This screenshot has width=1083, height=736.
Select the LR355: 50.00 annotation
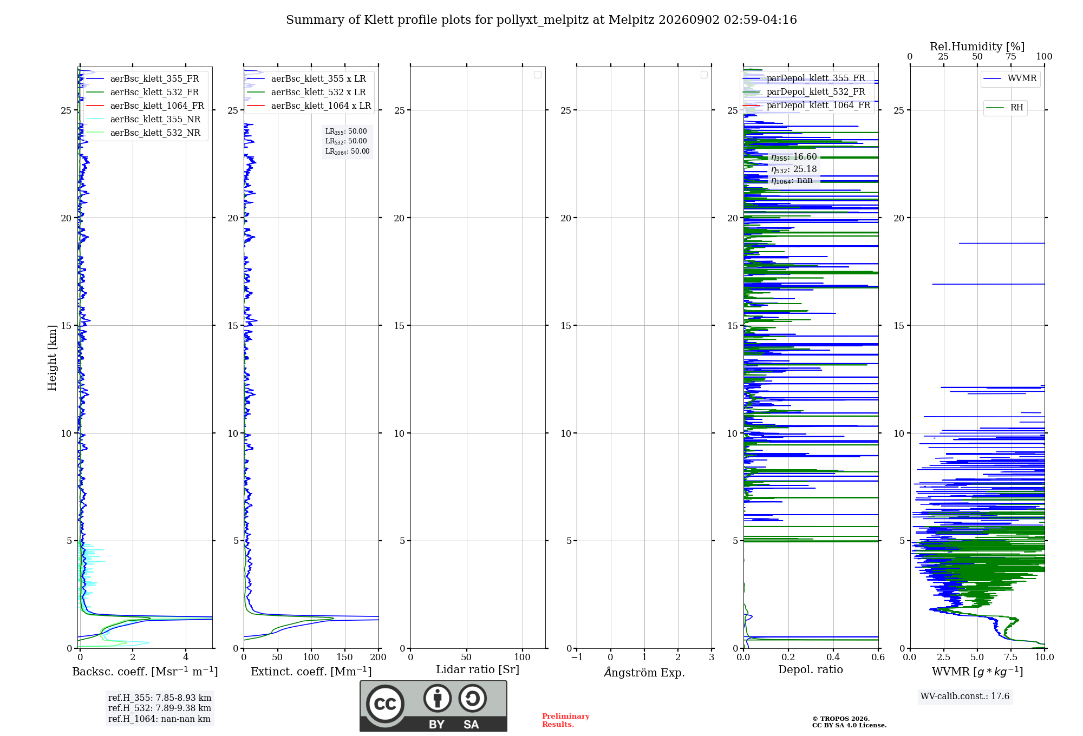[346, 132]
